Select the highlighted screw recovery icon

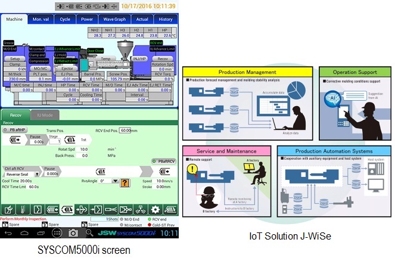67,209
